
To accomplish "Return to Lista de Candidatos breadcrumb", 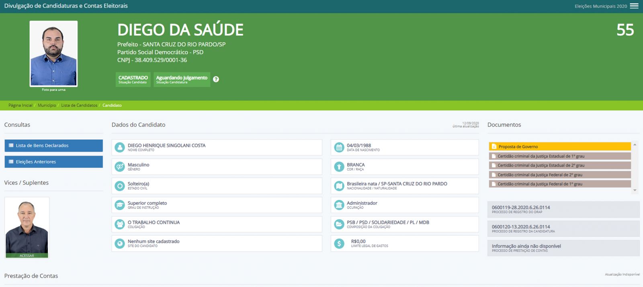I will coord(79,105).
